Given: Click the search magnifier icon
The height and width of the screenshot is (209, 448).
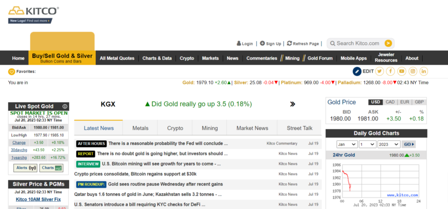Looking at the screenshot, I should (x=332, y=43).
